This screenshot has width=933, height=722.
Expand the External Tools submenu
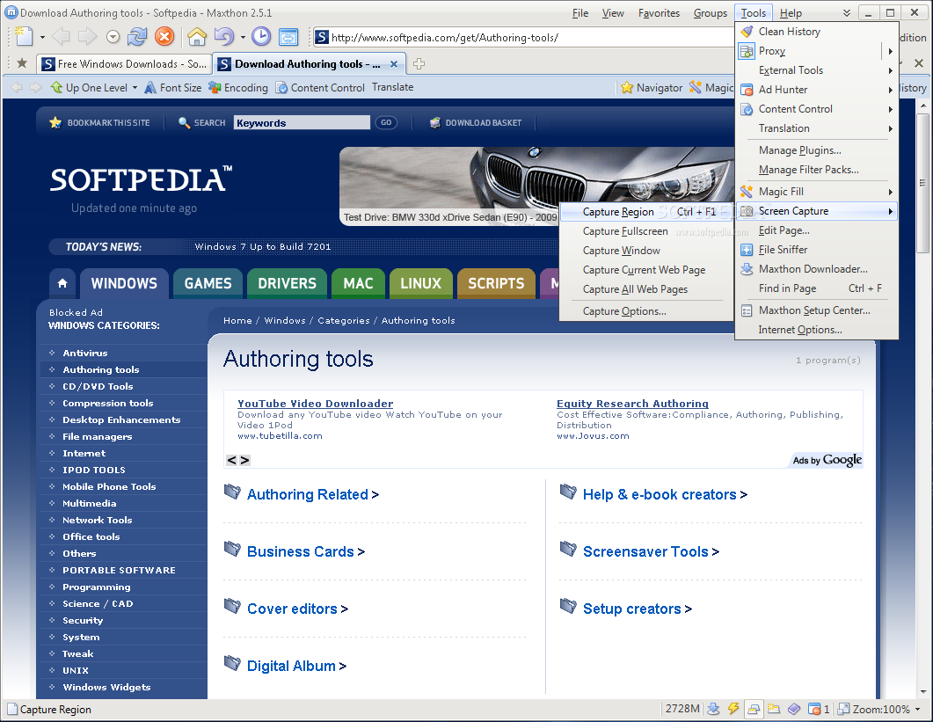coord(890,71)
